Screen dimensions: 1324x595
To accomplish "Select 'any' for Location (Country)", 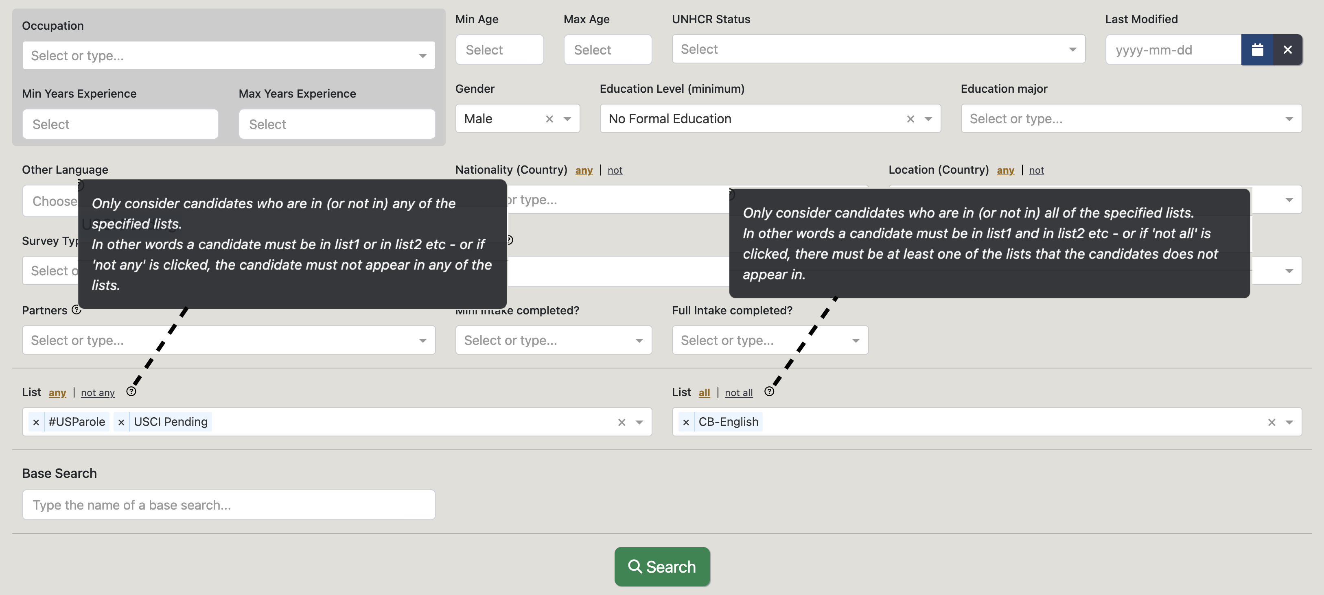I will coord(1005,170).
